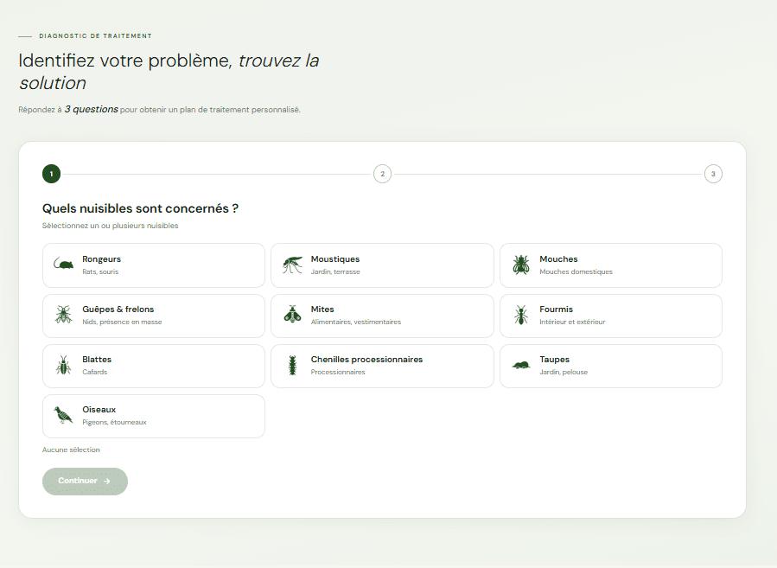Select the Taupes pest title

pos(555,360)
